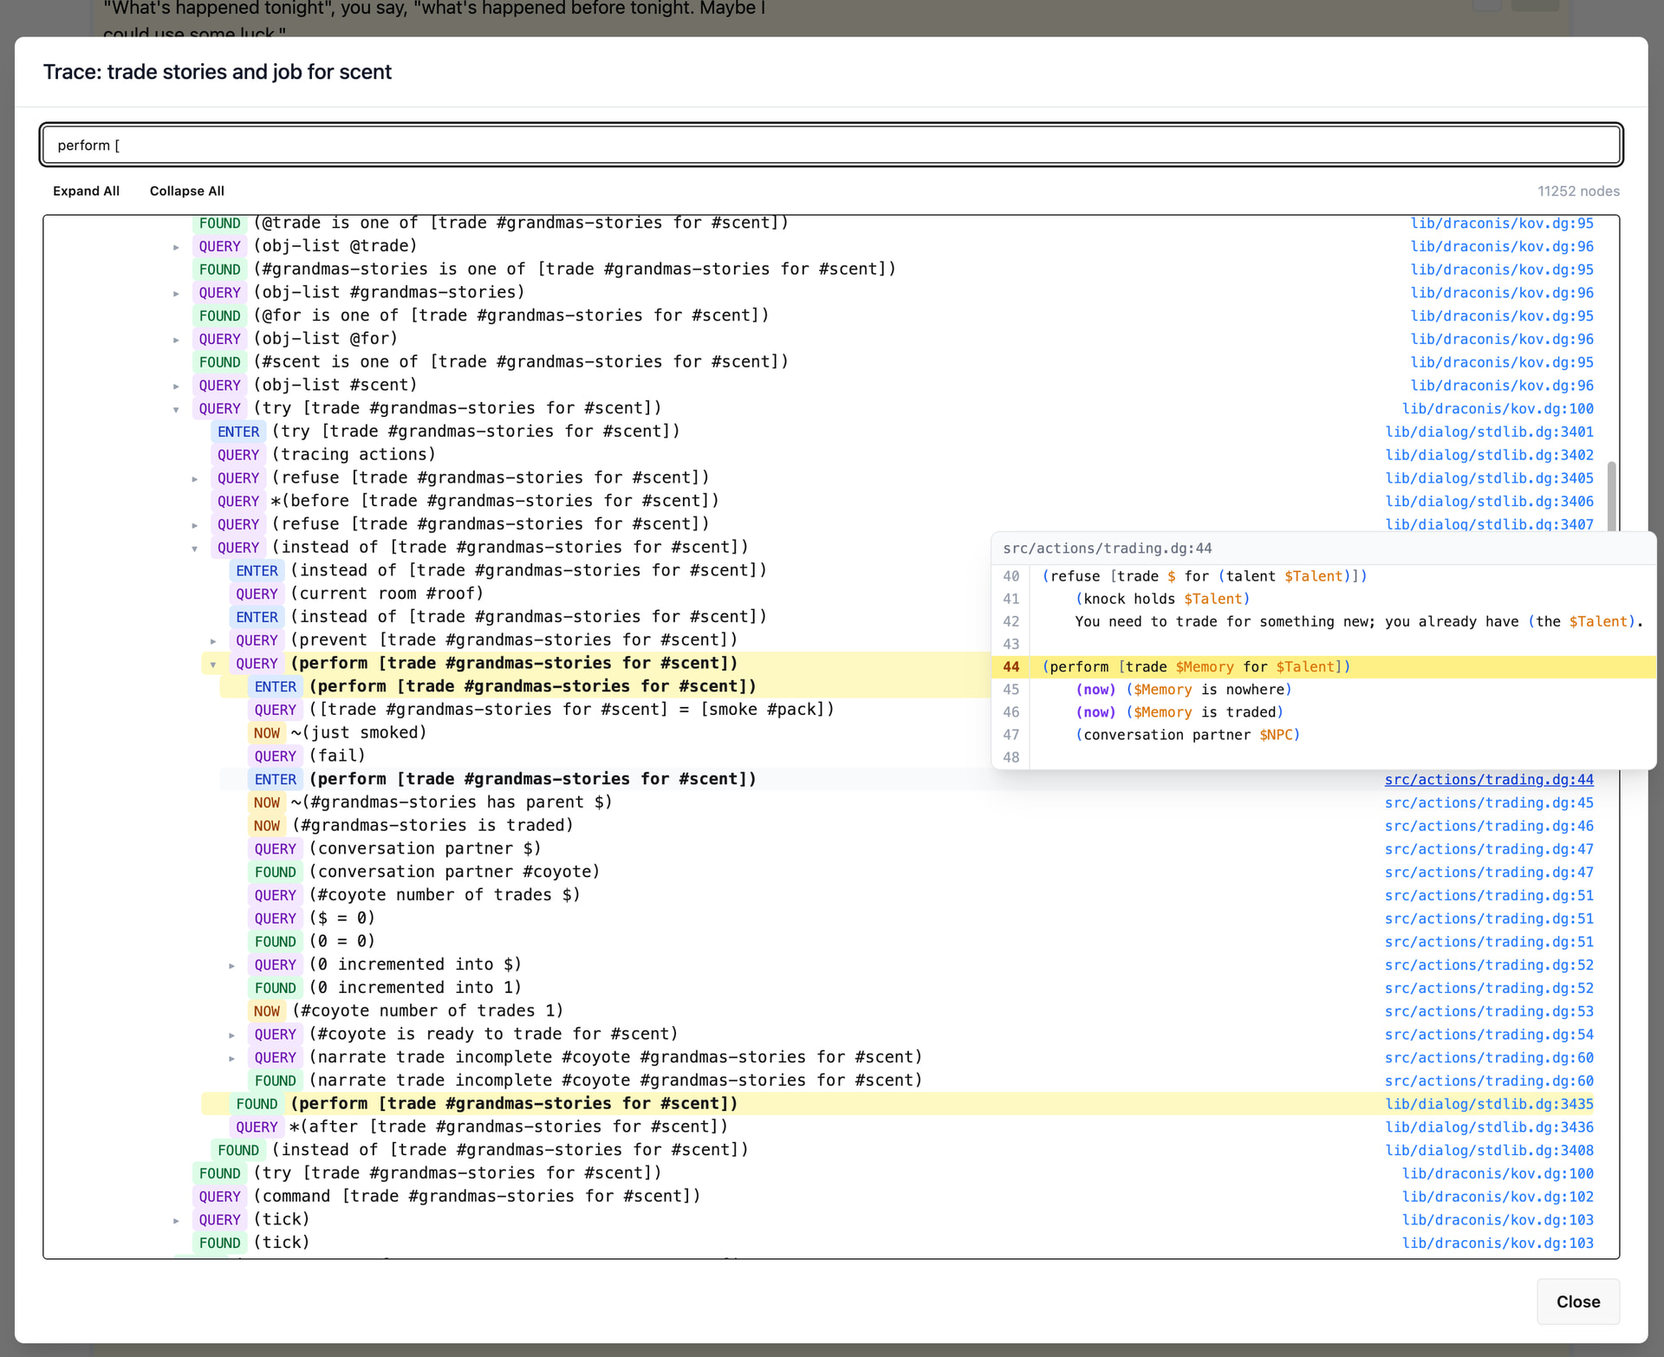Focus the trace search input field
The image size is (1664, 1357).
(x=831, y=145)
